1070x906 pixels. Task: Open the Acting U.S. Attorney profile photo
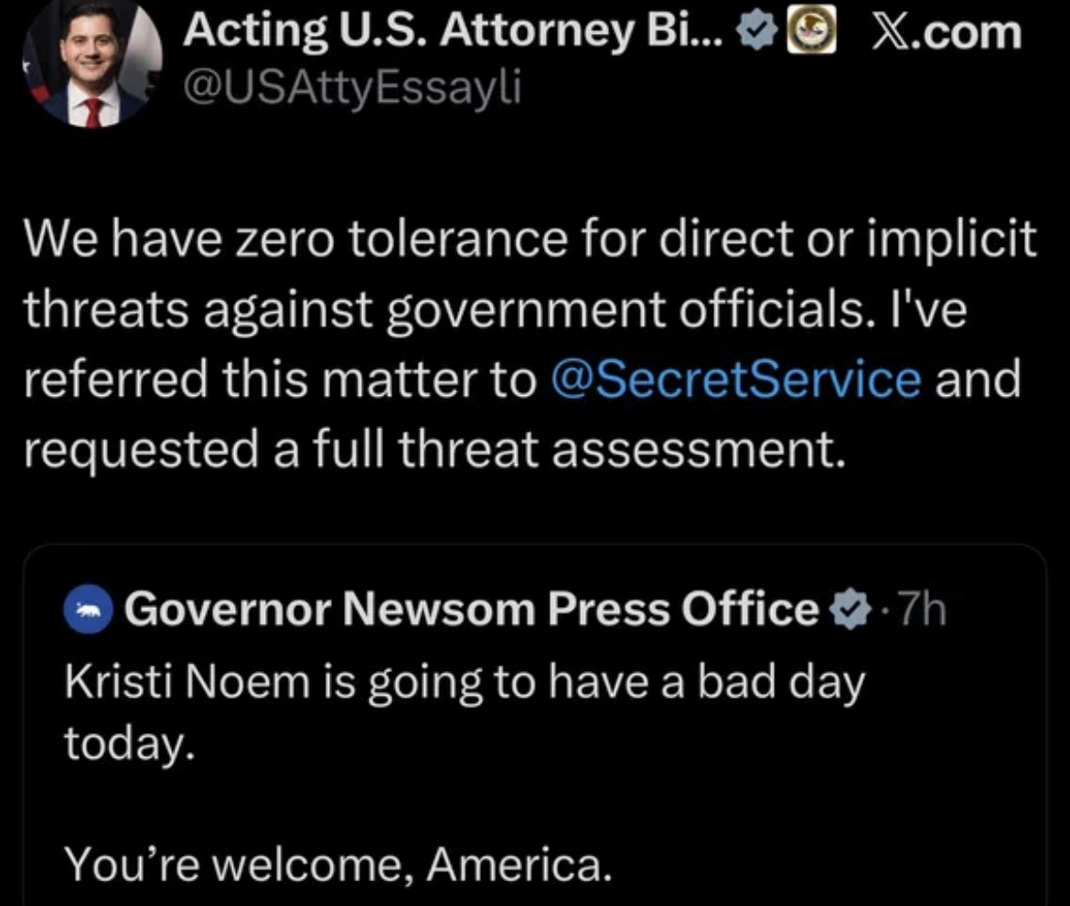[92, 65]
